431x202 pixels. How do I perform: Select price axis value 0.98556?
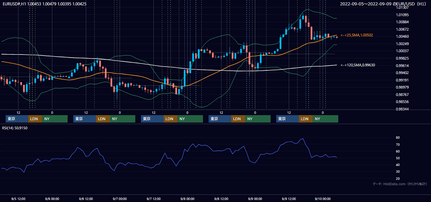(402, 102)
